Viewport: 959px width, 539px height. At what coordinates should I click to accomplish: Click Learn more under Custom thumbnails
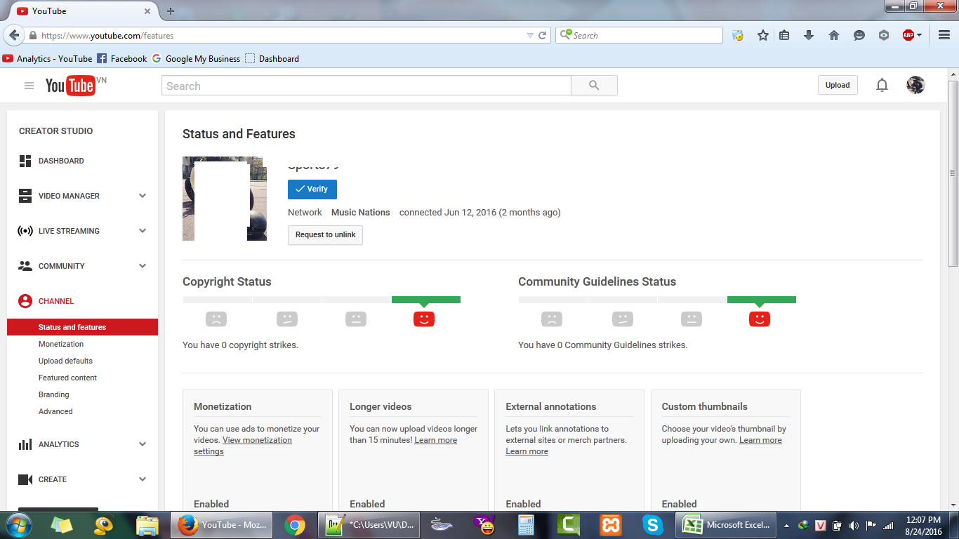pyautogui.click(x=760, y=440)
